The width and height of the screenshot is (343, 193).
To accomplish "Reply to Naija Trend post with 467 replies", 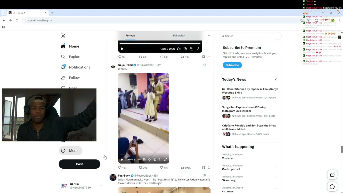I will [x=122, y=168].
